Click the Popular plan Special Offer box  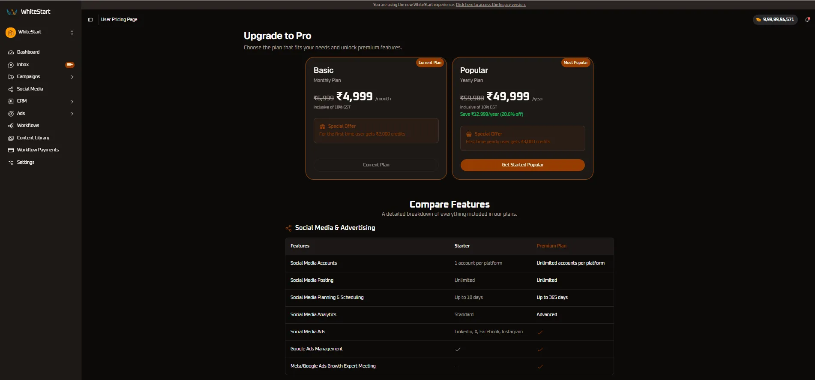pyautogui.click(x=522, y=139)
